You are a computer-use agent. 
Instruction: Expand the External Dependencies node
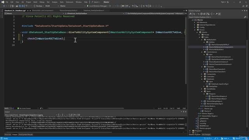tap(195, 25)
